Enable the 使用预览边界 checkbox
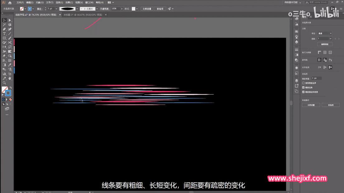 coord(303,83)
